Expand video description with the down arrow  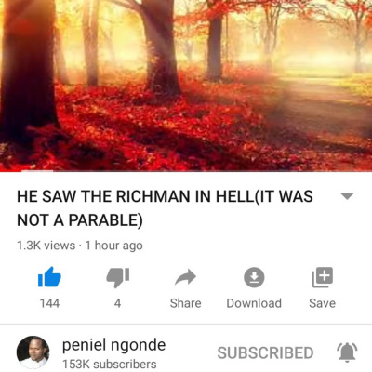pyautogui.click(x=347, y=196)
